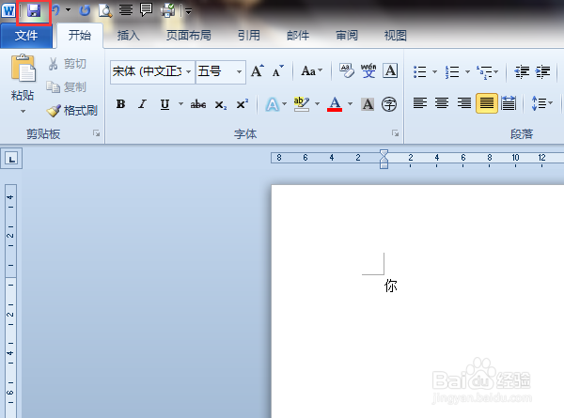The width and height of the screenshot is (564, 418).
Task: Click the Undo arrow icon
Action: [55, 10]
